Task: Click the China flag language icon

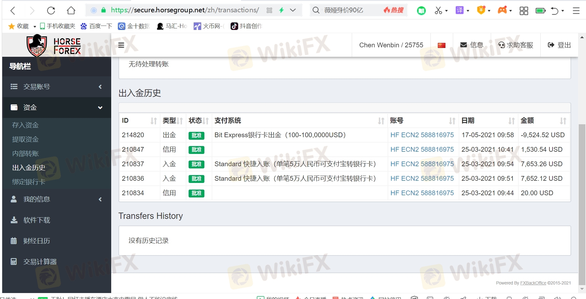Action: coord(441,45)
